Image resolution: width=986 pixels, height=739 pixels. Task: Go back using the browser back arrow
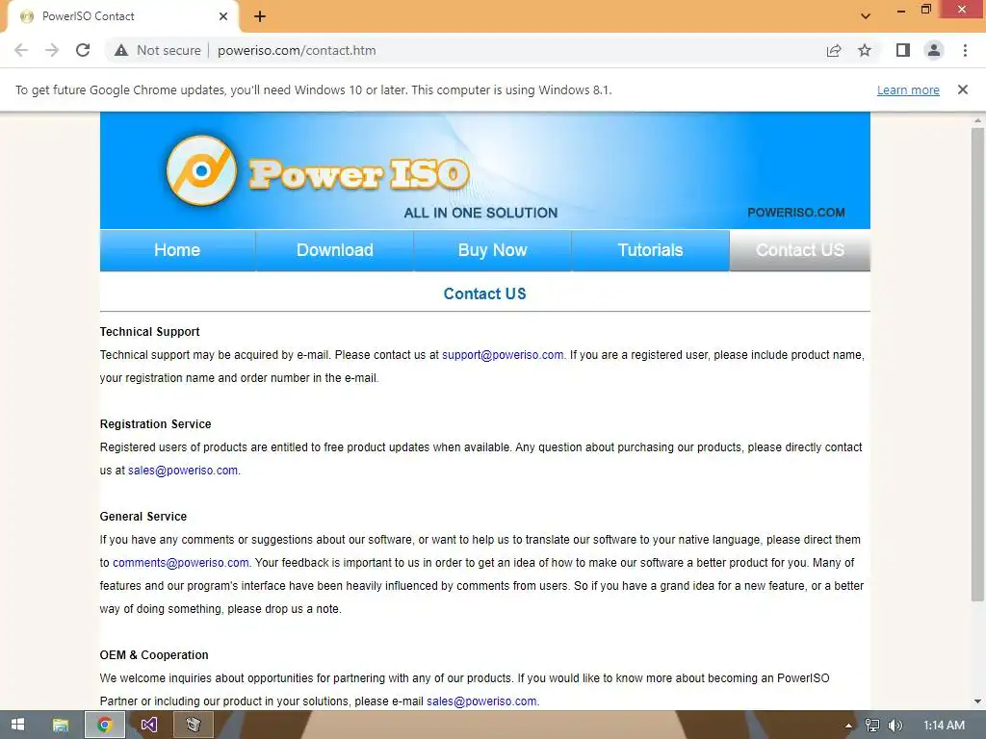tap(21, 50)
